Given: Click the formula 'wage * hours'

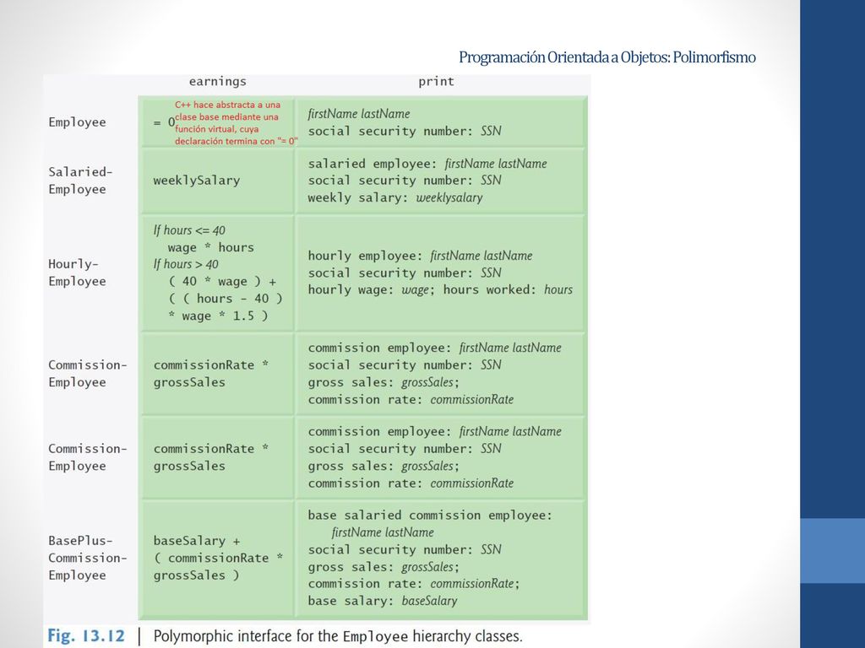Looking at the screenshot, I should 210,247.
